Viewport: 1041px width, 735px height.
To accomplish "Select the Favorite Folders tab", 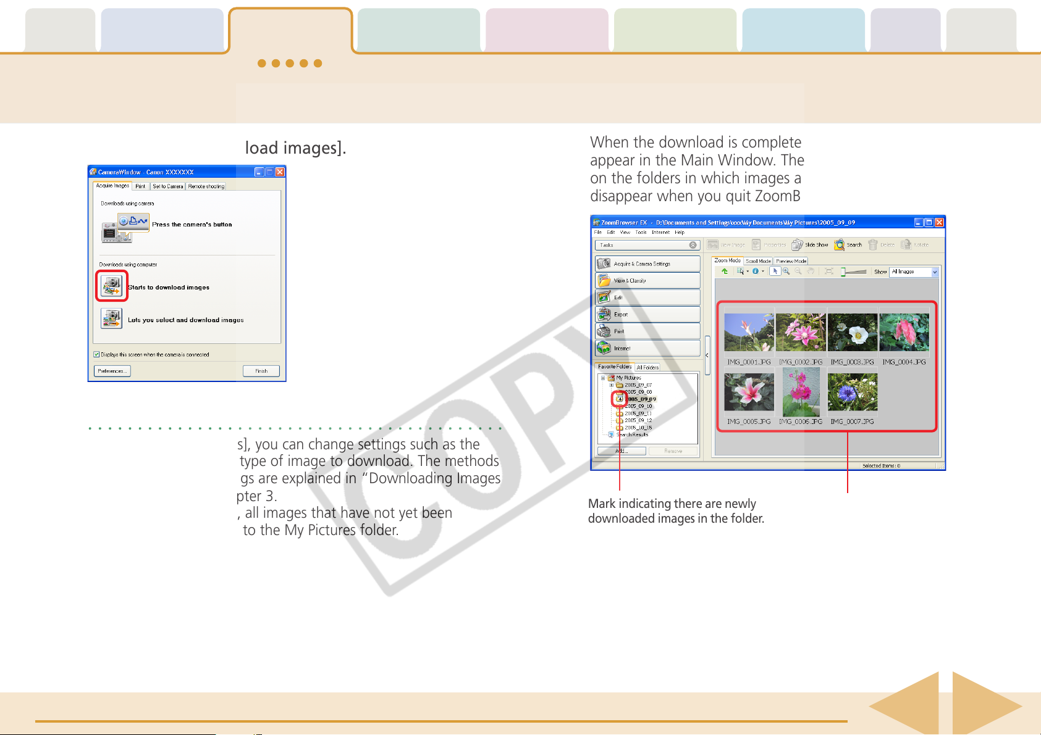I will pos(615,367).
